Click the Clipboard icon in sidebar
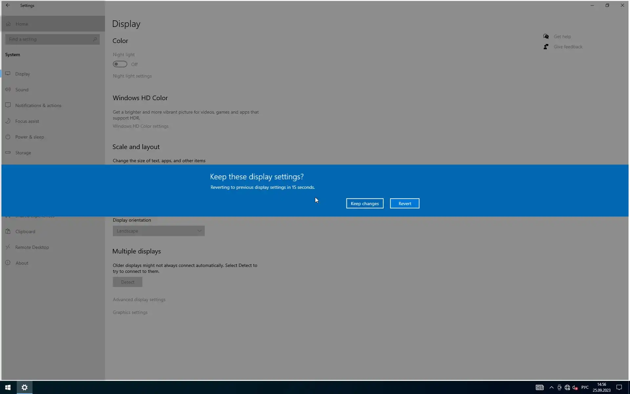The height and width of the screenshot is (394, 630). 8,231
